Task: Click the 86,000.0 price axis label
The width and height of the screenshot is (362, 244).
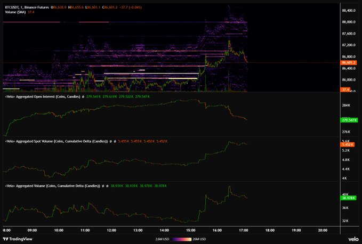Action: [x=349, y=80]
